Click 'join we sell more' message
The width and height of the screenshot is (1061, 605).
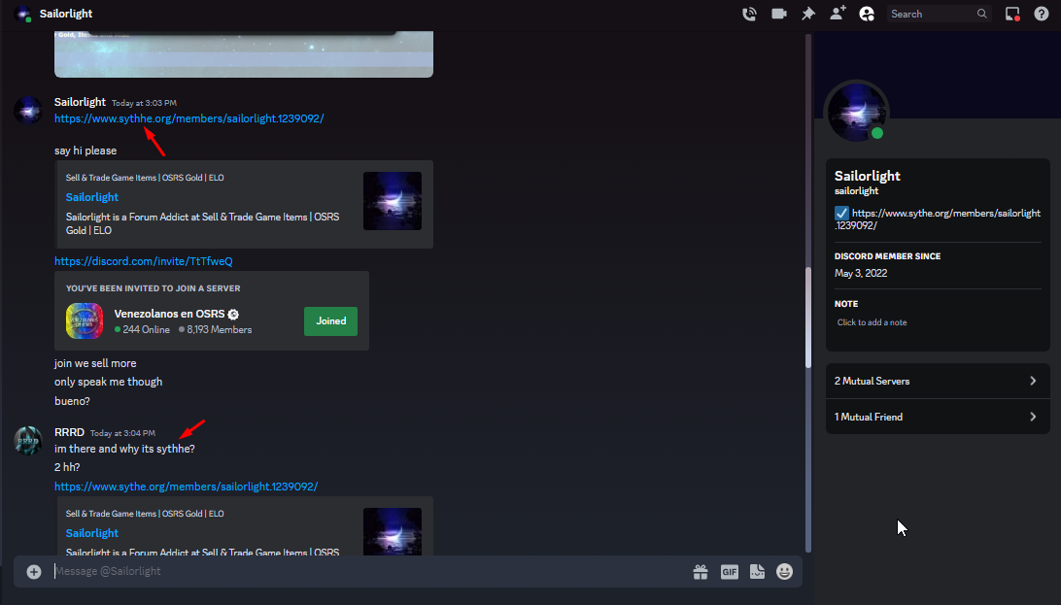(95, 363)
